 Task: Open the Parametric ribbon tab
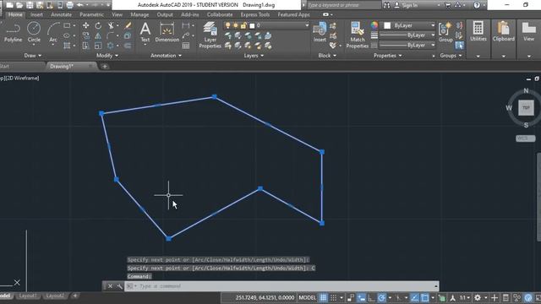[x=91, y=15]
